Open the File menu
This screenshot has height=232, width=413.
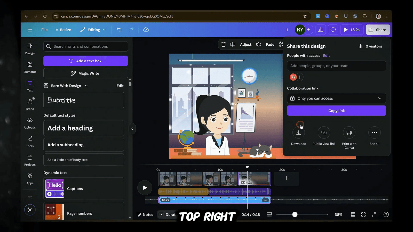tap(44, 30)
